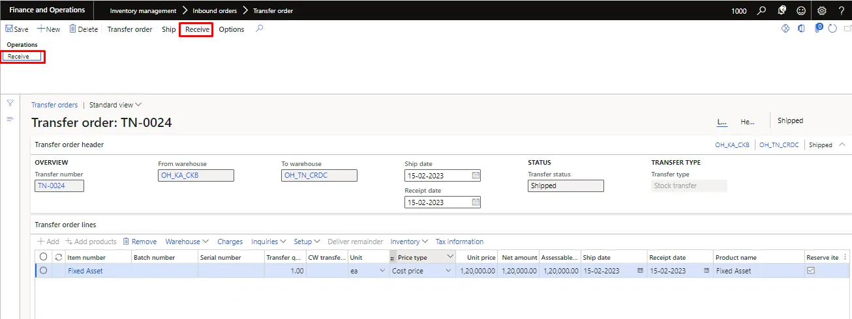This screenshot has width=852, height=319.
Task: Click the Transfer quantity cell 1.00
Action: pyautogui.click(x=285, y=271)
